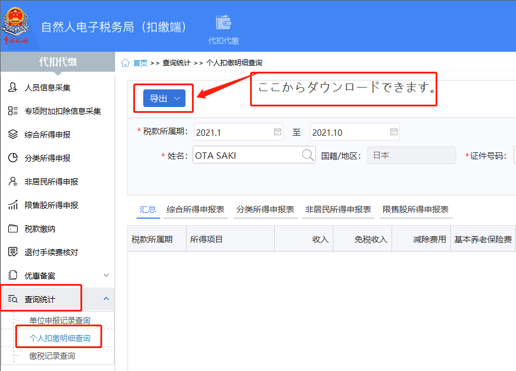Expand the 优惠备案 sidebar section
The width and height of the screenshot is (516, 371).
coord(106,275)
